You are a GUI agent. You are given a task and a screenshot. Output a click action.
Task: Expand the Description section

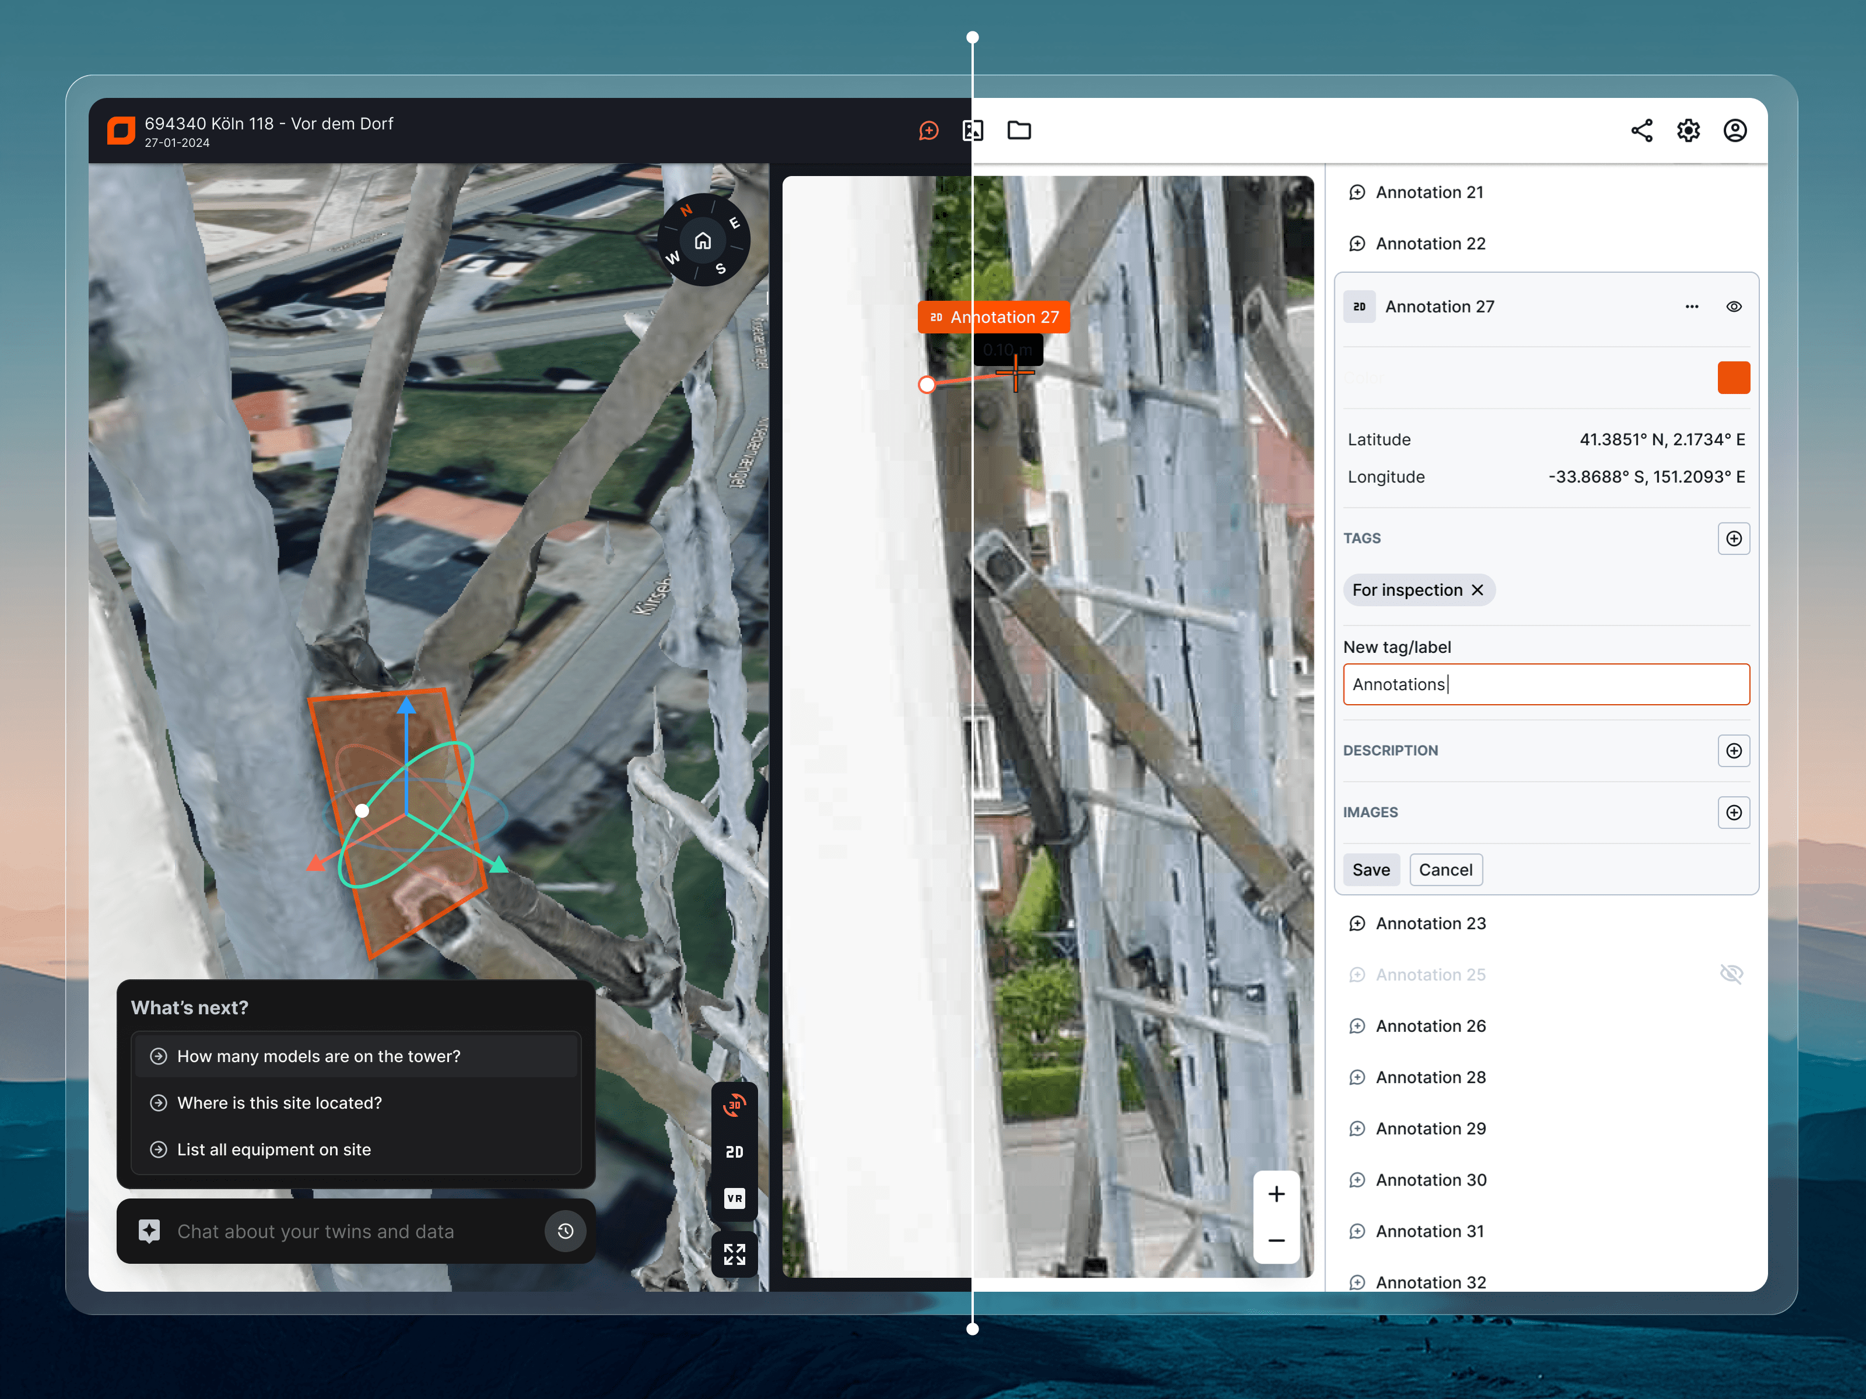1734,751
